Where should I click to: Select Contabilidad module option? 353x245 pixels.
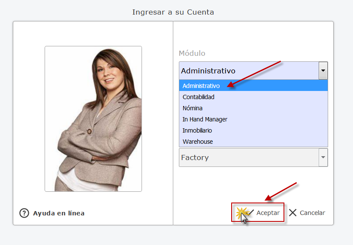253,97
